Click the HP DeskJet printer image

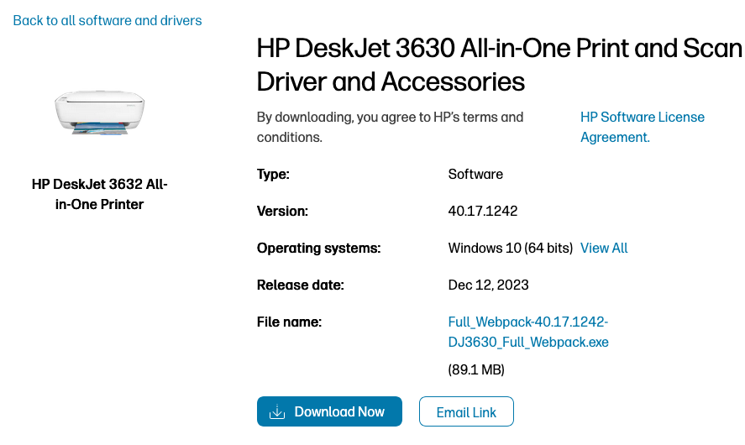(99, 113)
